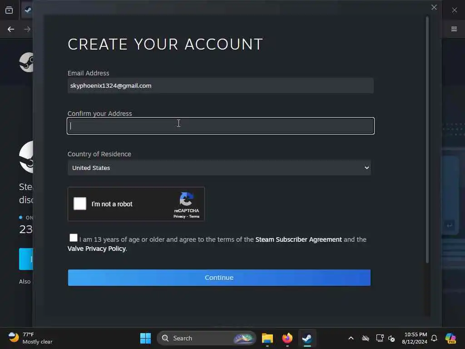The height and width of the screenshot is (349, 465).
Task: Open reCAPTCHA Privacy link
Action: point(179,216)
